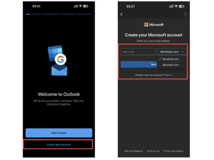
Task: Tap the back arrow on Microsoft screen
Action: click(x=121, y=14)
